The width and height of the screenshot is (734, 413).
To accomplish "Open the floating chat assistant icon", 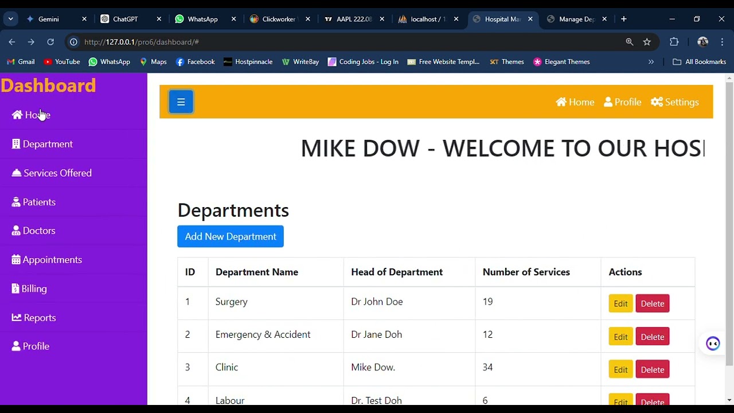I will [x=713, y=344].
